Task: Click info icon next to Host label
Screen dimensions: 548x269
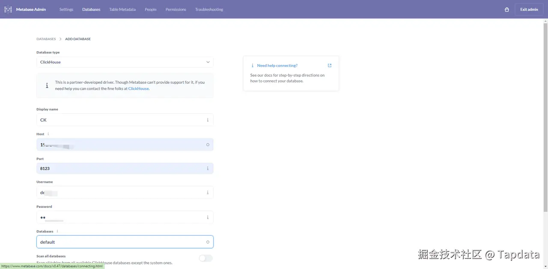Action: pos(48,134)
